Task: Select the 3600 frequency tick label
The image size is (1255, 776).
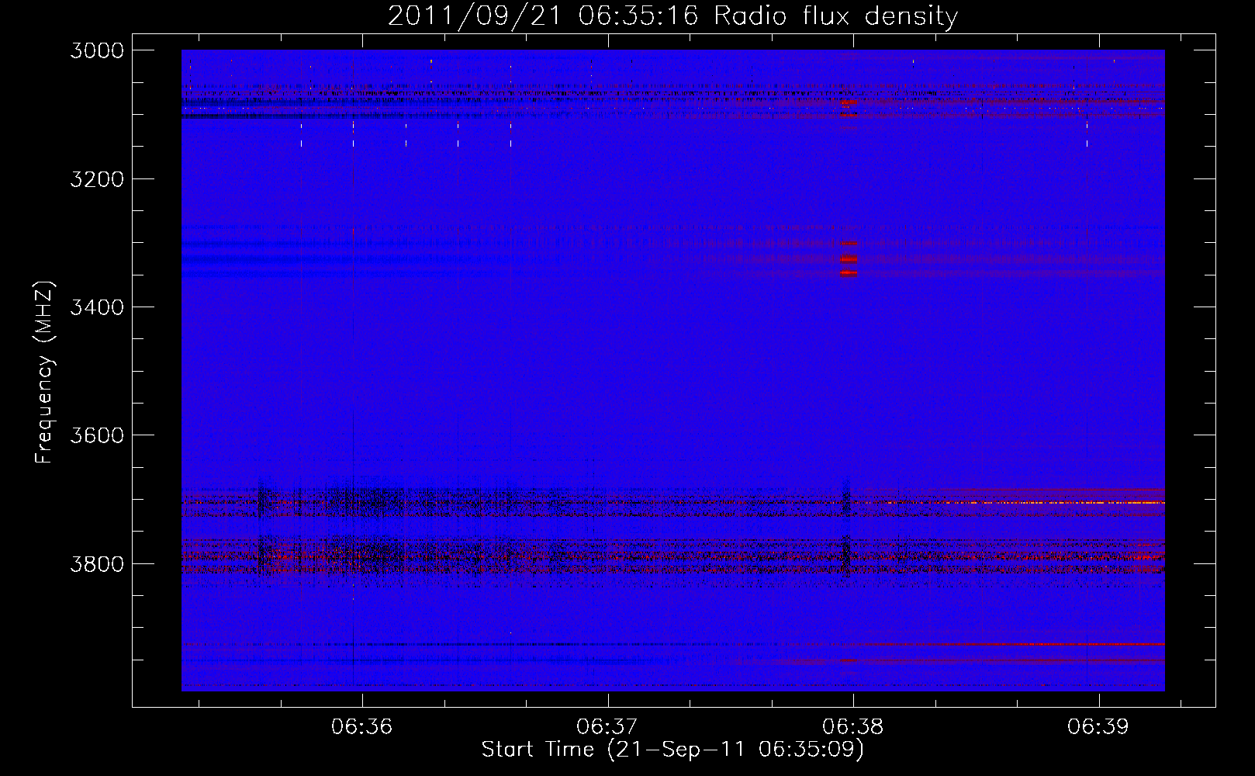Action: tap(96, 435)
